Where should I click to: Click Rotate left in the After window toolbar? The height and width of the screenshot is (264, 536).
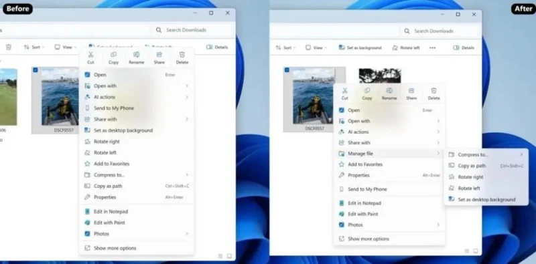point(406,47)
